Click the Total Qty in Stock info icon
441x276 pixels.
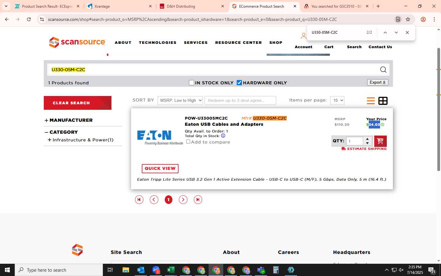click(x=223, y=136)
